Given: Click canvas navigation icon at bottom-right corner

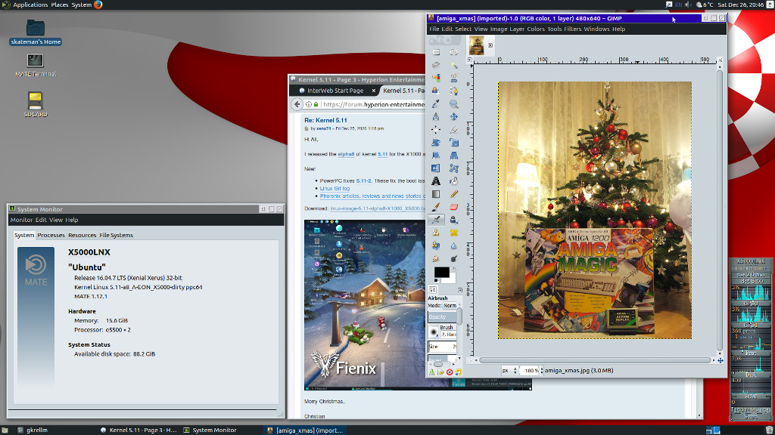Looking at the screenshot, I should (x=721, y=360).
